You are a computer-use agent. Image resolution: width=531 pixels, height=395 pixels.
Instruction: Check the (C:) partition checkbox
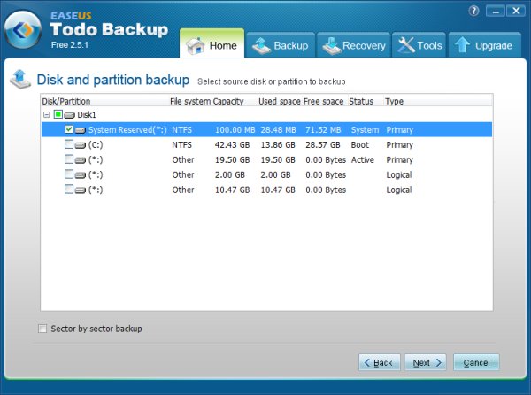(x=69, y=144)
